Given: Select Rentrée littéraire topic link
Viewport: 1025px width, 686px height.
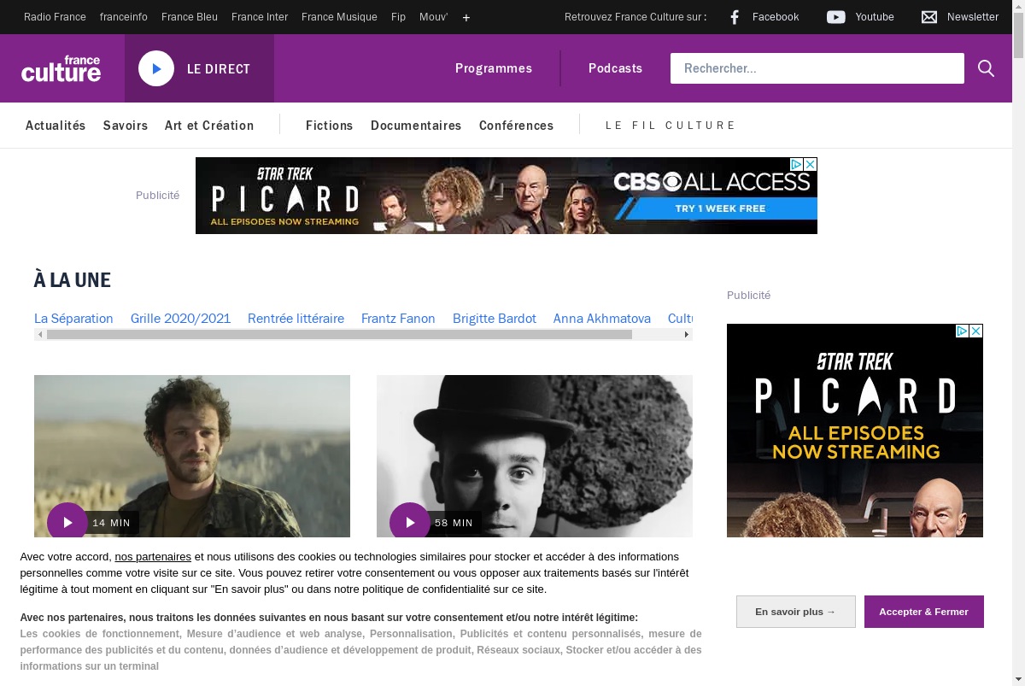Looking at the screenshot, I should pyautogui.click(x=296, y=319).
